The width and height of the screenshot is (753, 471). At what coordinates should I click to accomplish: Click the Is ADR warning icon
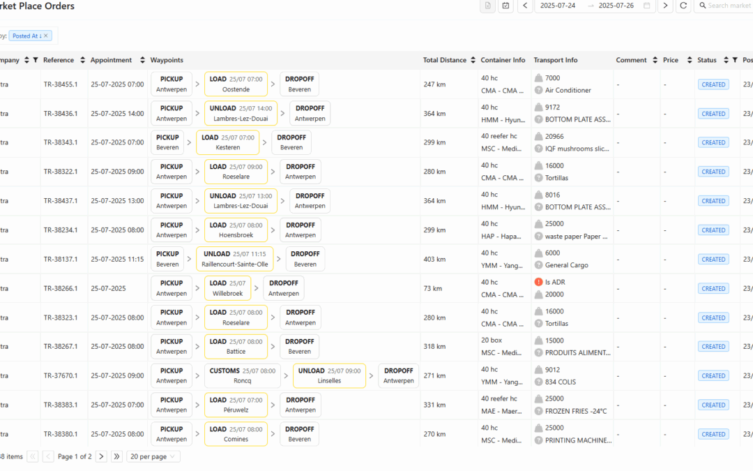point(538,282)
